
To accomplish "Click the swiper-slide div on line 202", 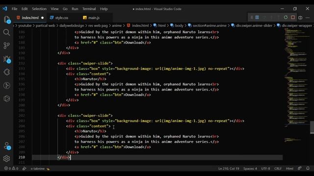I will (85, 115).
